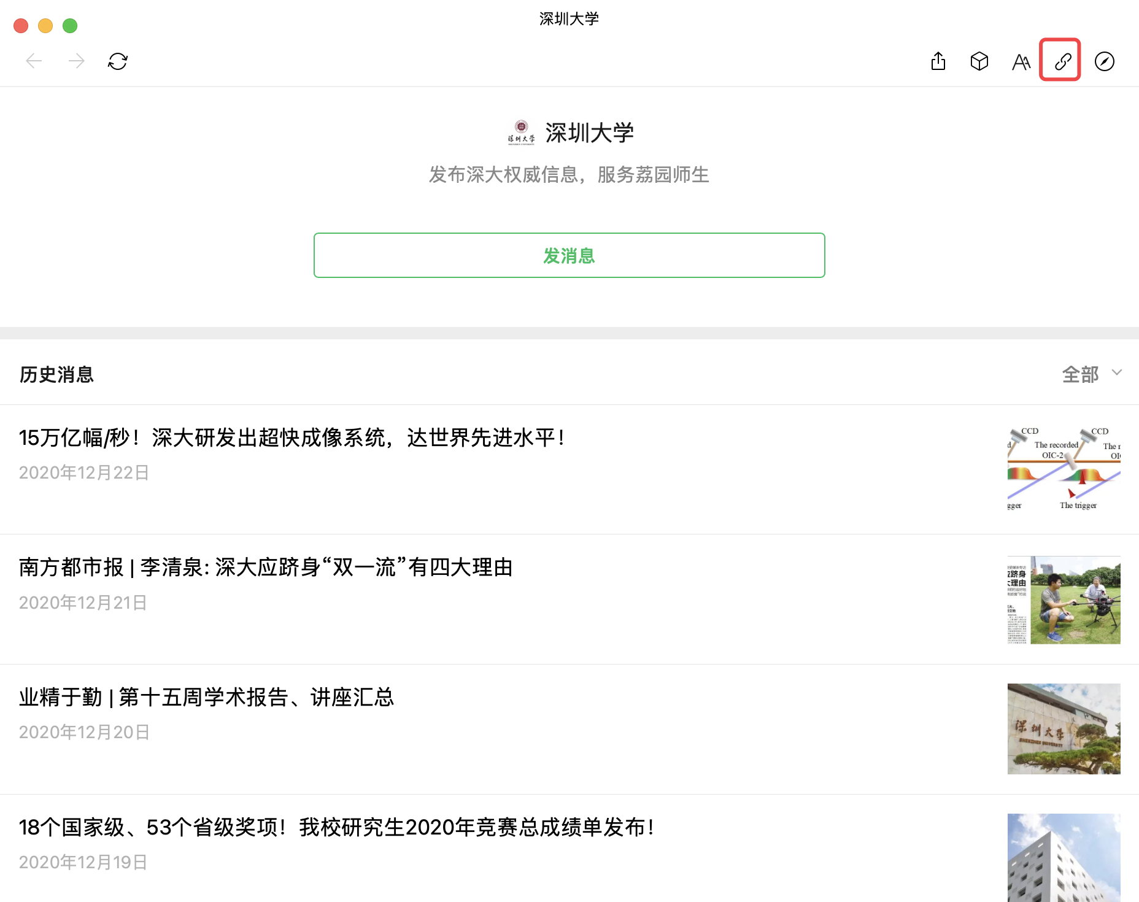Click the drone on lawn thumbnail
Screen dimensions: 1139x902
click(1064, 599)
